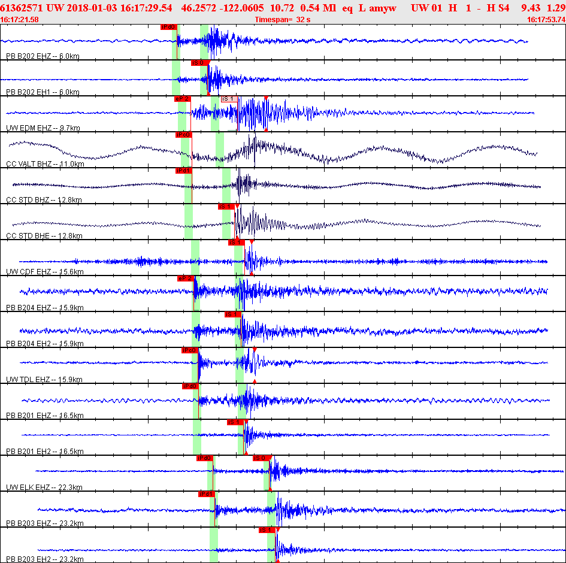Click the pale iS 1 flag on UW EDM trace
Screen dimensions: 566x563
tap(229, 99)
